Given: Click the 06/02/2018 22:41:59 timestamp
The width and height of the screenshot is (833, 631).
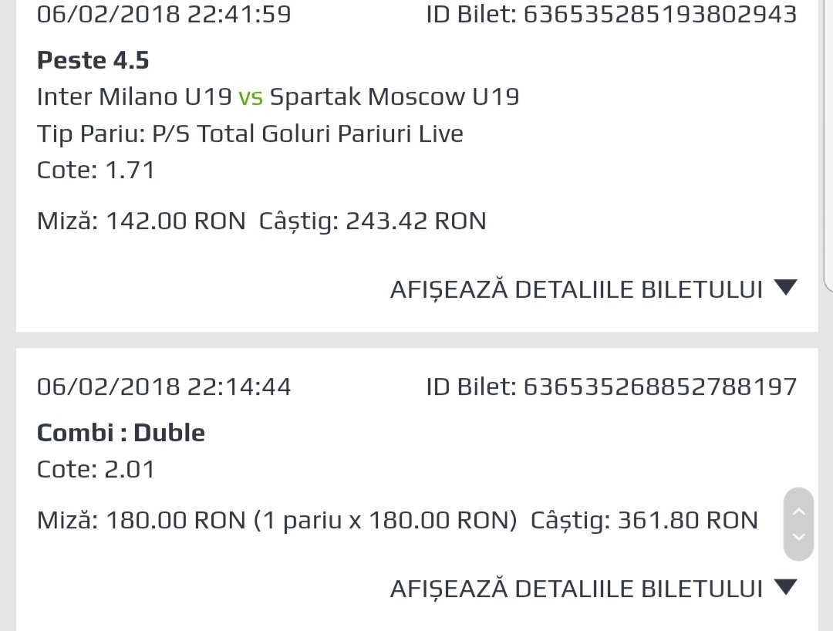Looking at the screenshot, I should coord(164,15).
